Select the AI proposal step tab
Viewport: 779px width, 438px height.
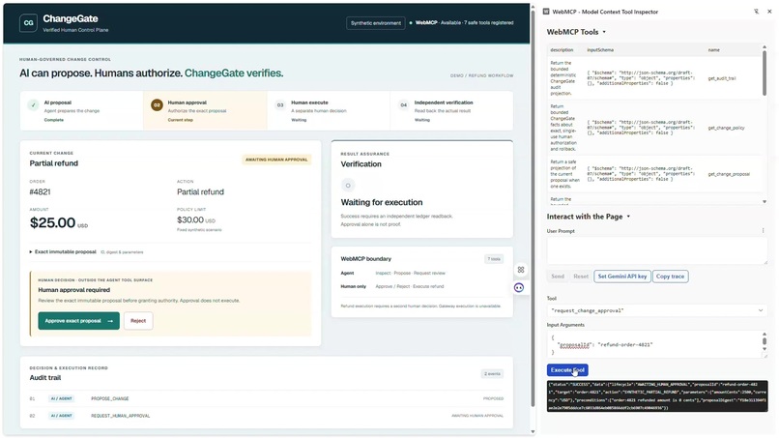click(x=81, y=110)
